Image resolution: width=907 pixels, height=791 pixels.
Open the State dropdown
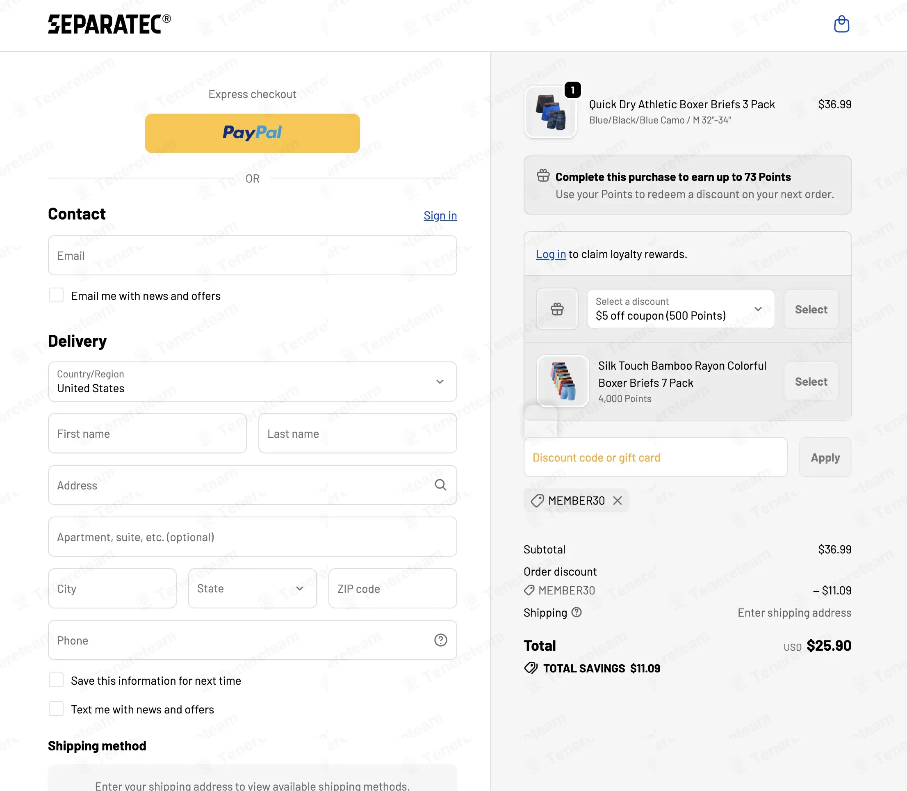point(252,588)
